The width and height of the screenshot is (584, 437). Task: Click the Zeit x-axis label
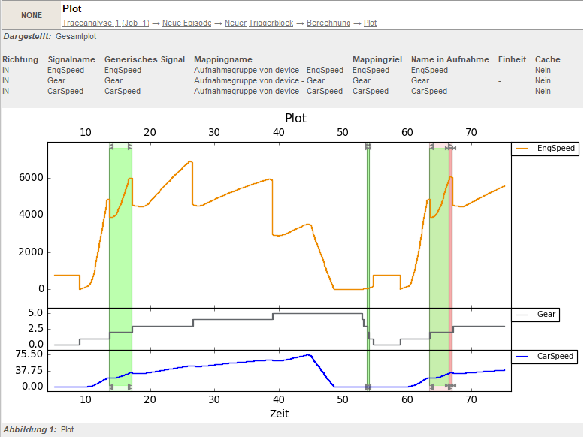click(x=280, y=414)
